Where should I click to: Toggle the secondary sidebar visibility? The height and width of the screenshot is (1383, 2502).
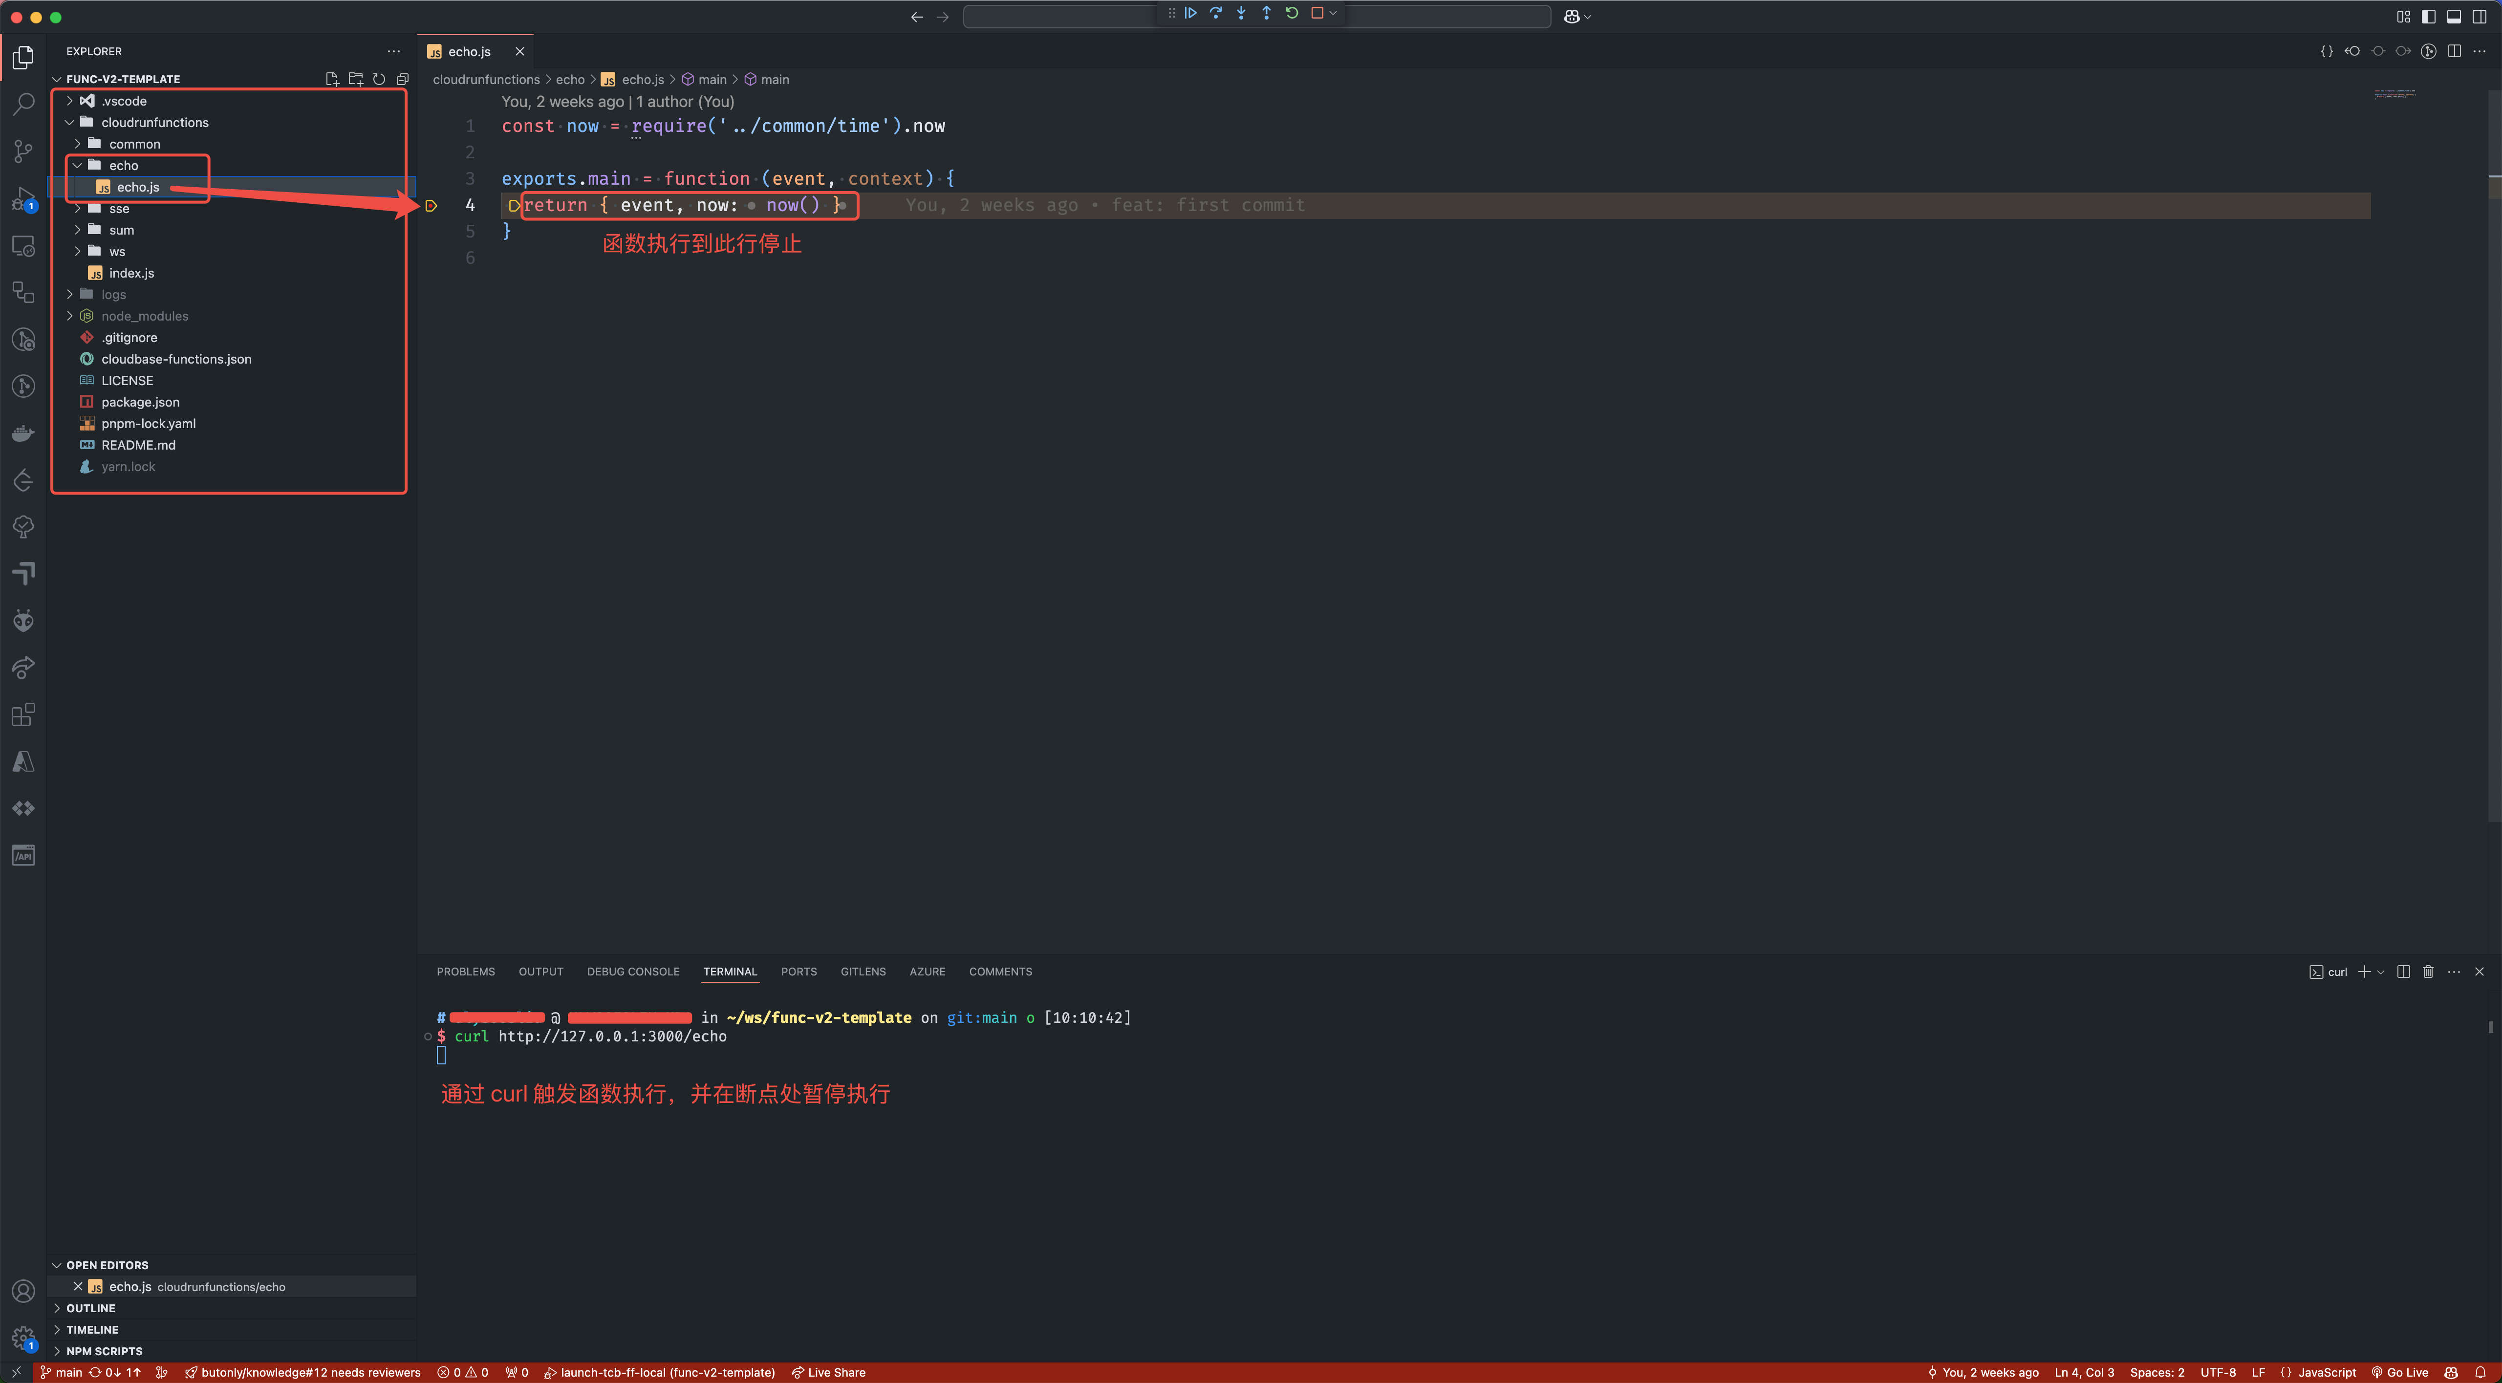[2479, 17]
